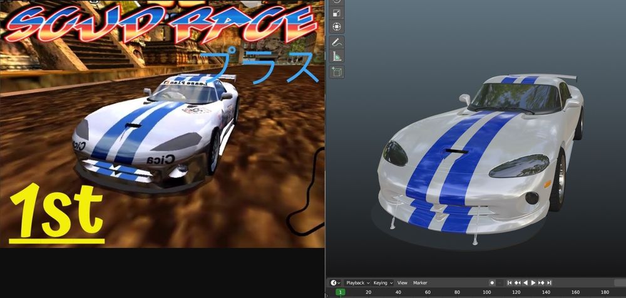626x298 pixels.
Task: Play the animation in reverse
Action: (x=525, y=283)
